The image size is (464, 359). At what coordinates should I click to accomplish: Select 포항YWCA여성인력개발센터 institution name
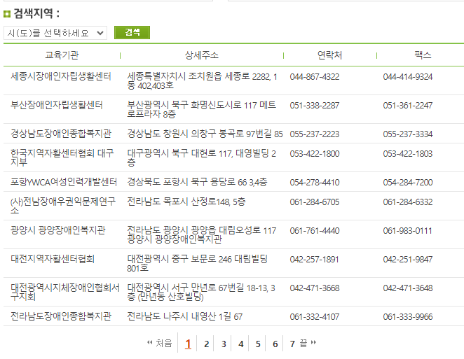(64, 182)
